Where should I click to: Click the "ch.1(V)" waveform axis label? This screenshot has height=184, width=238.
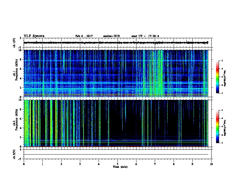(14, 43)
